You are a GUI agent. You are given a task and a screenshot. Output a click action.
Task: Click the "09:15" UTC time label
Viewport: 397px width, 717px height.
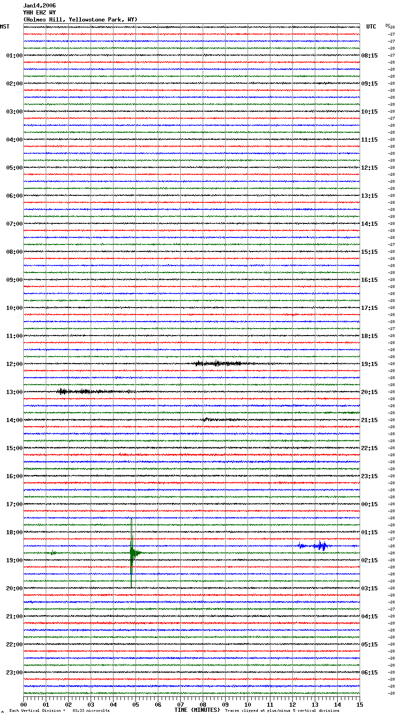[x=369, y=84]
